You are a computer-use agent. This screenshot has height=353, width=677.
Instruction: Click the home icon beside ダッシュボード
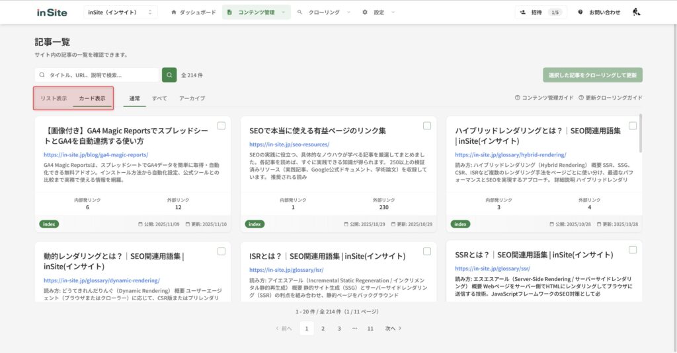click(174, 12)
